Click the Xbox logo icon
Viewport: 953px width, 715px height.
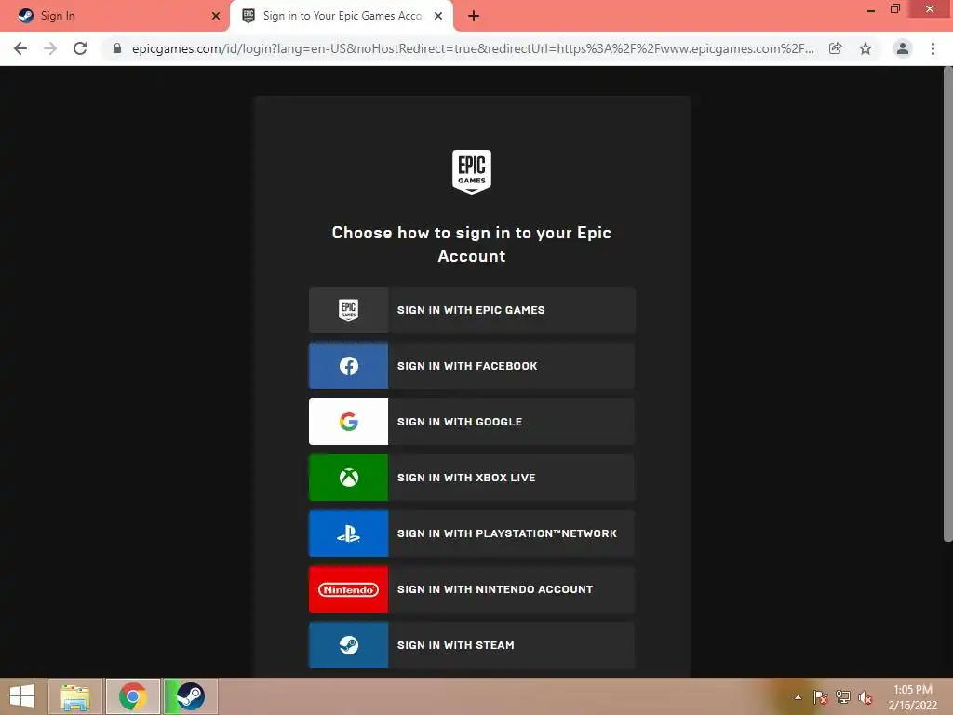[x=348, y=478]
